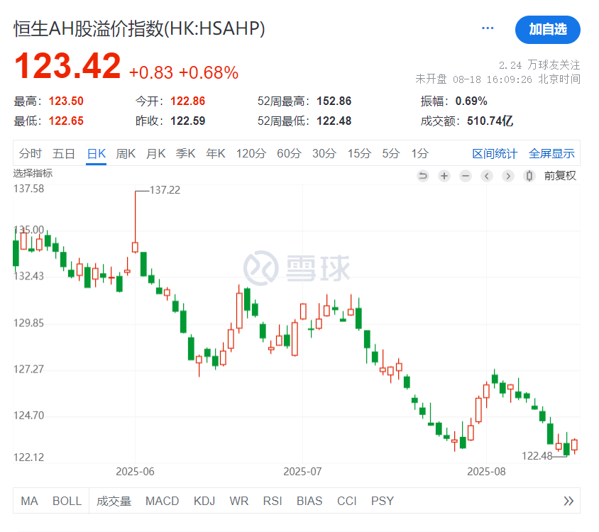Click the 今开 value 122.86

(x=187, y=101)
